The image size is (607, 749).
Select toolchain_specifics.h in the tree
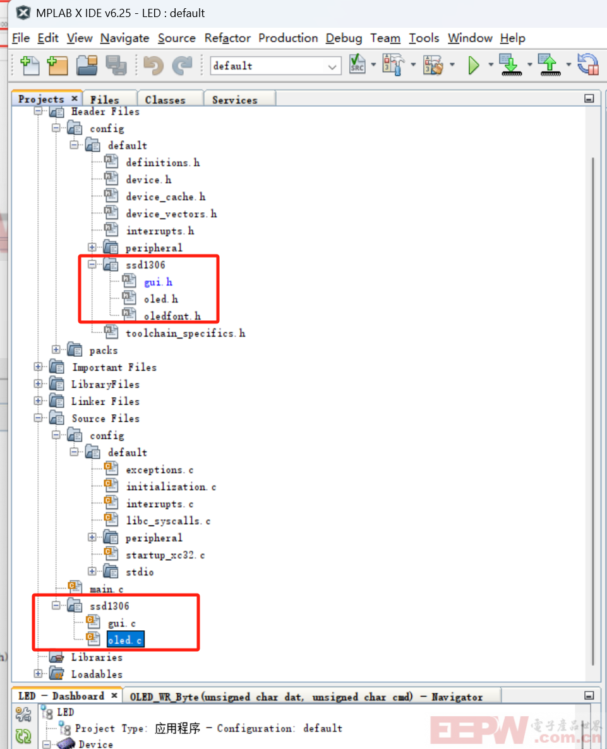click(185, 333)
